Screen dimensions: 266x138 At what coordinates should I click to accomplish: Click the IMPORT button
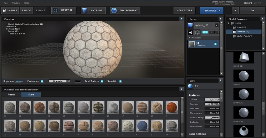[10, 11]
